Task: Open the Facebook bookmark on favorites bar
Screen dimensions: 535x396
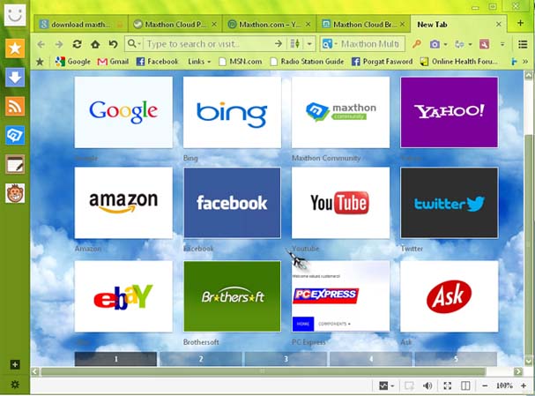Action: point(157,62)
